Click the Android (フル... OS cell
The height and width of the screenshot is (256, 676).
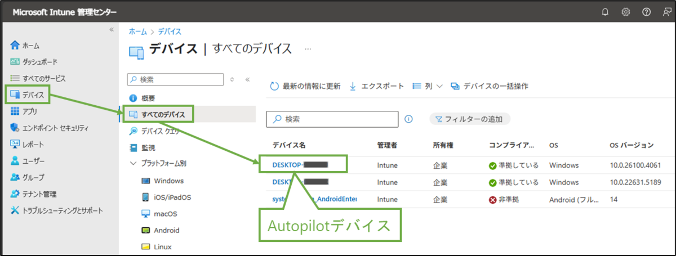574,199
